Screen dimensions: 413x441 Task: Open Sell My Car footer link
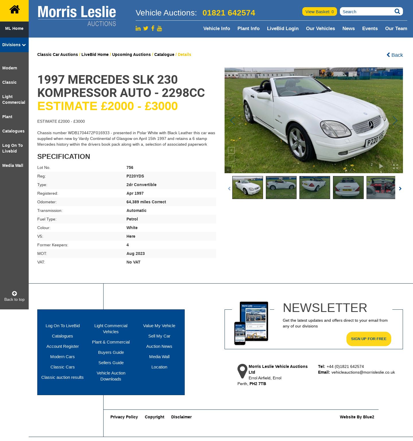[x=159, y=336]
